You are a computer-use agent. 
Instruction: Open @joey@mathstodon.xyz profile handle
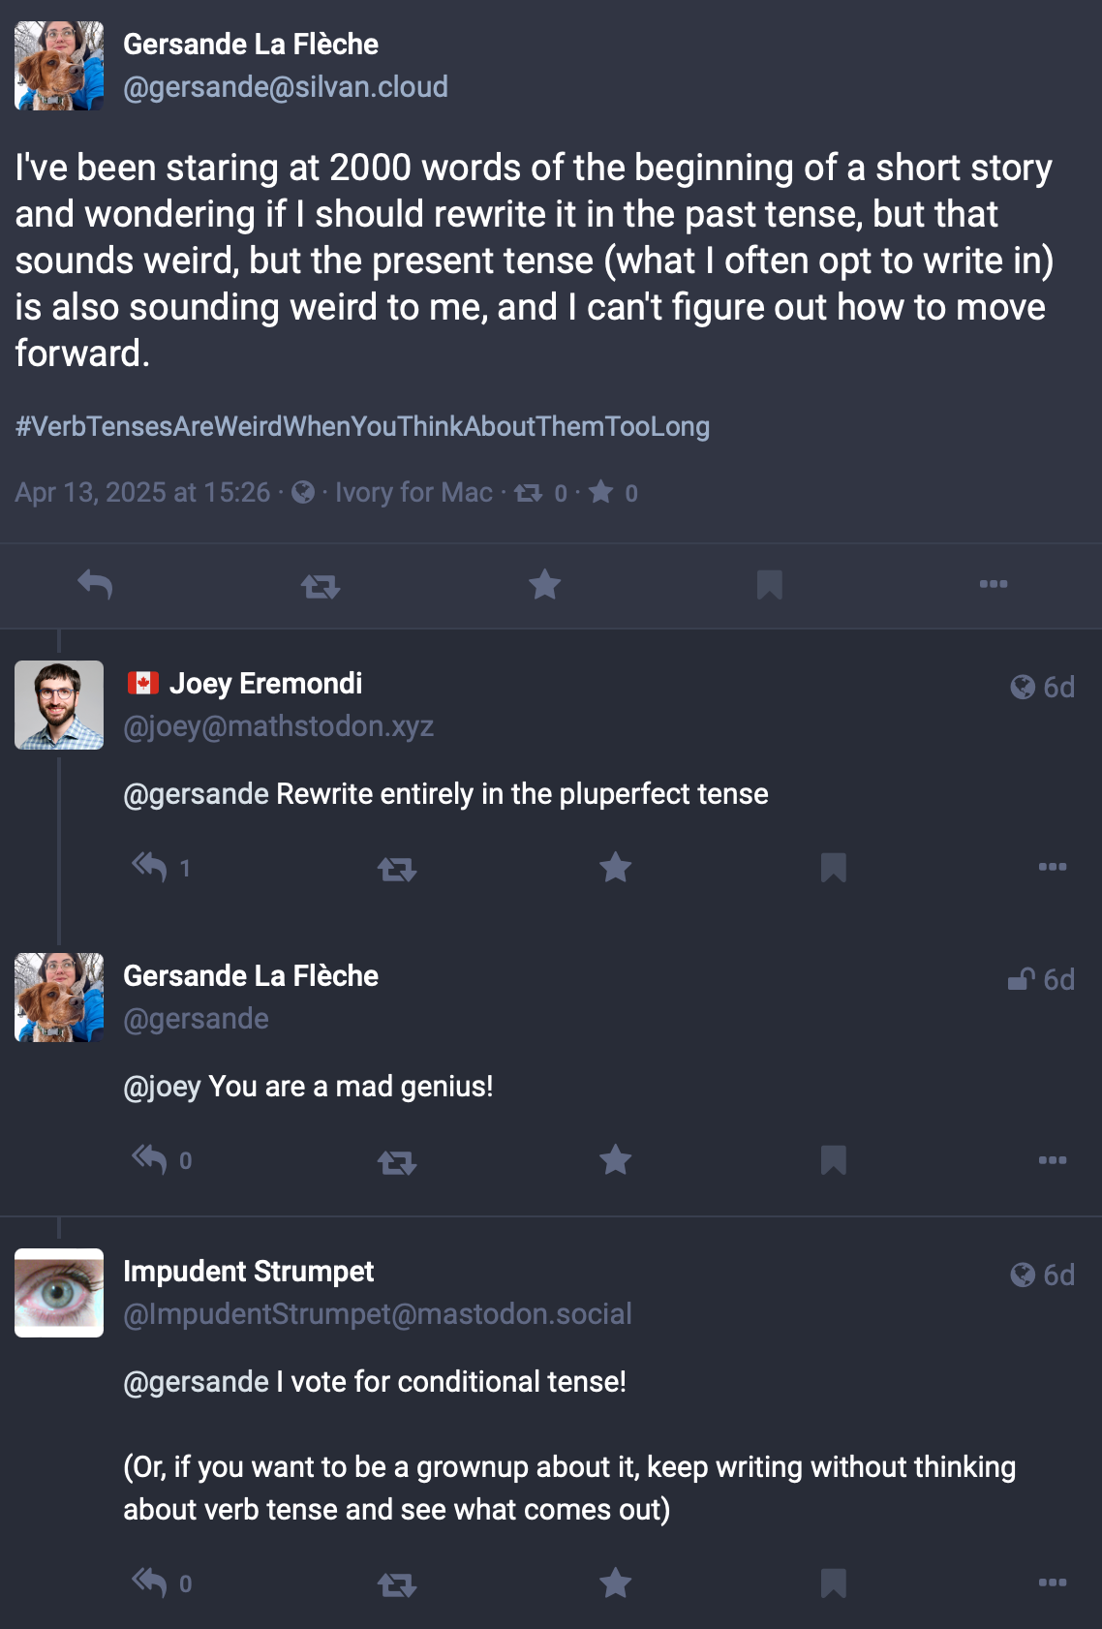click(x=278, y=726)
